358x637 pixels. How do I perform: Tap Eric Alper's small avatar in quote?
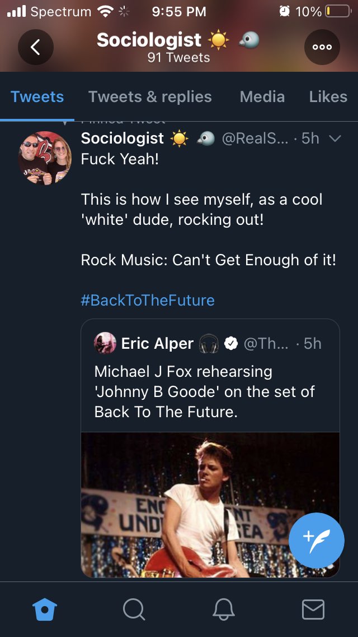tap(105, 343)
